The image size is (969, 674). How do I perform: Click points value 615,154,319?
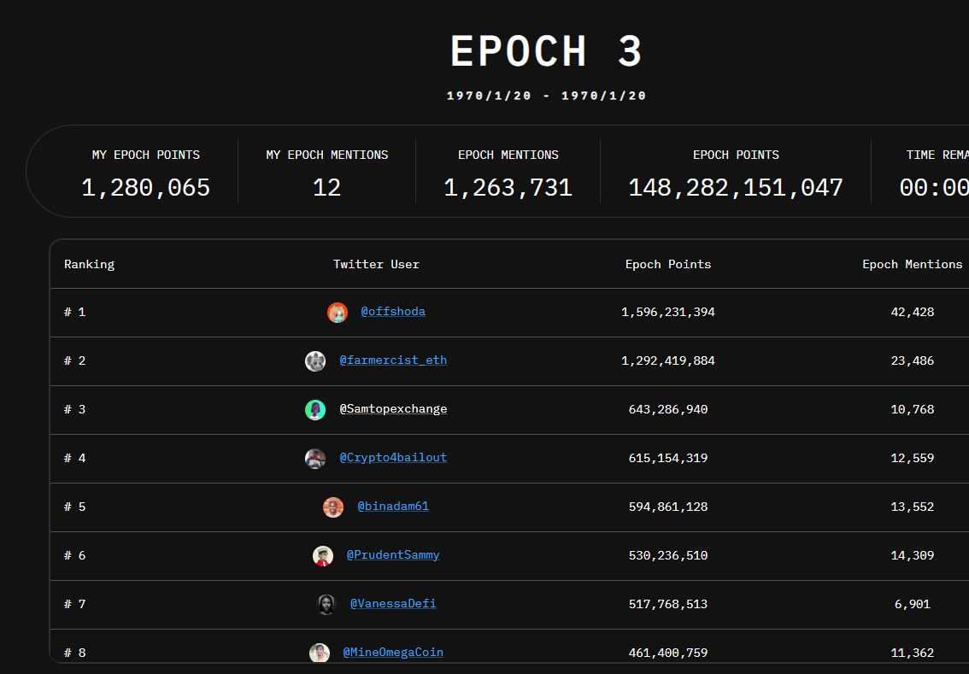668,459
